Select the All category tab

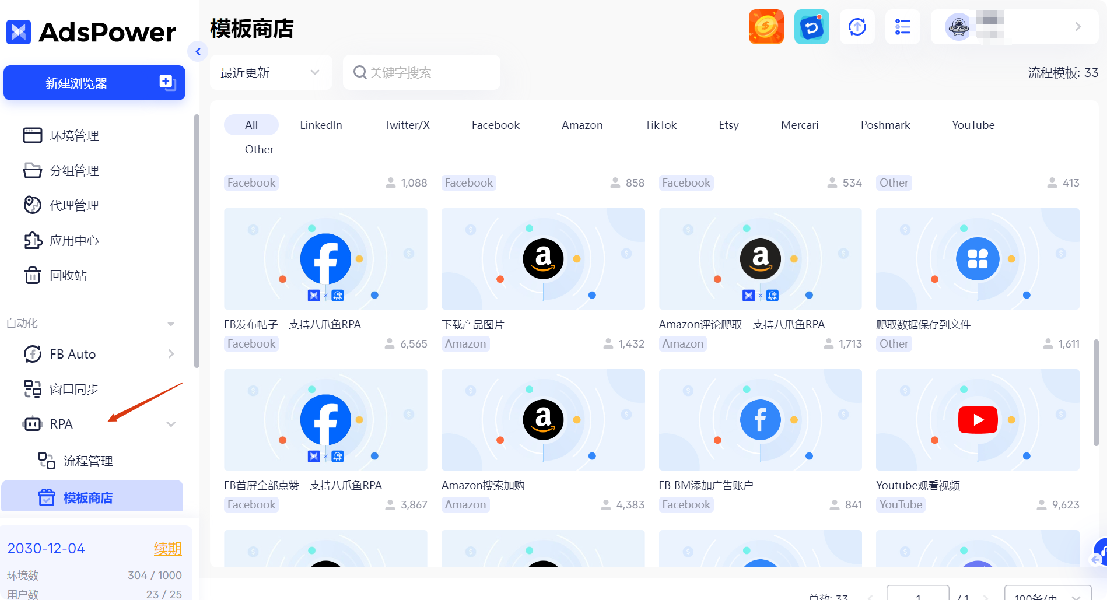point(251,125)
